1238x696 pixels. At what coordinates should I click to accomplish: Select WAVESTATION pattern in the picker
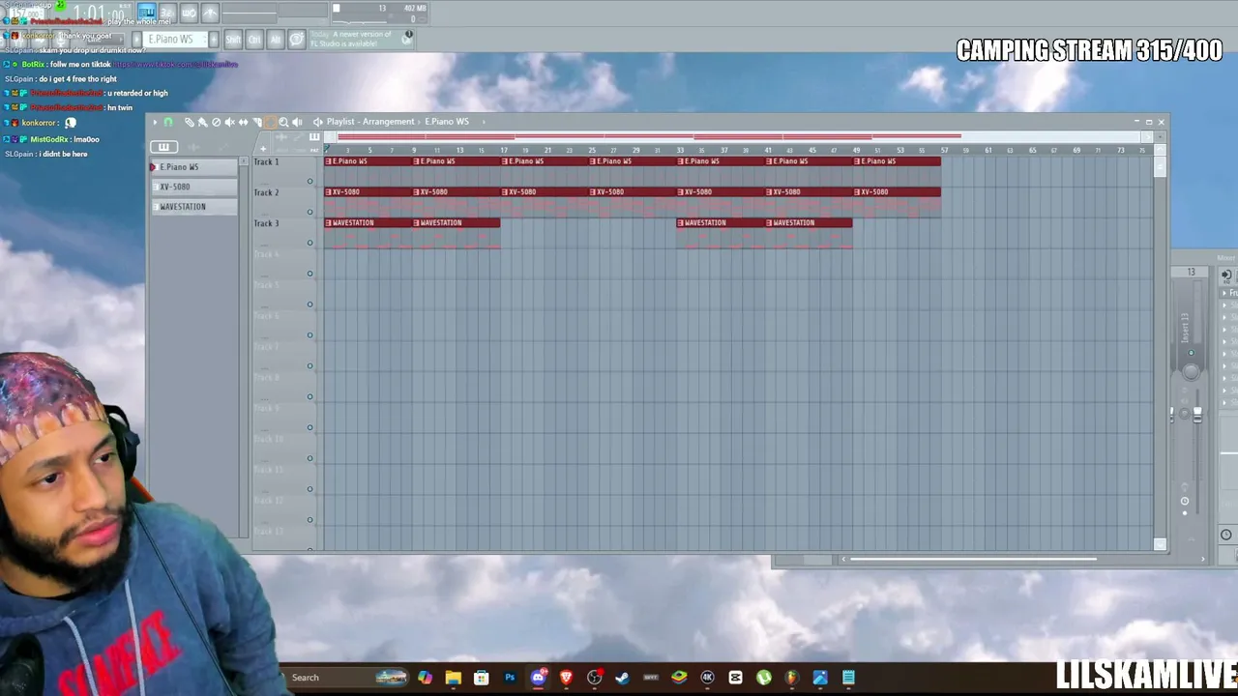pos(193,207)
